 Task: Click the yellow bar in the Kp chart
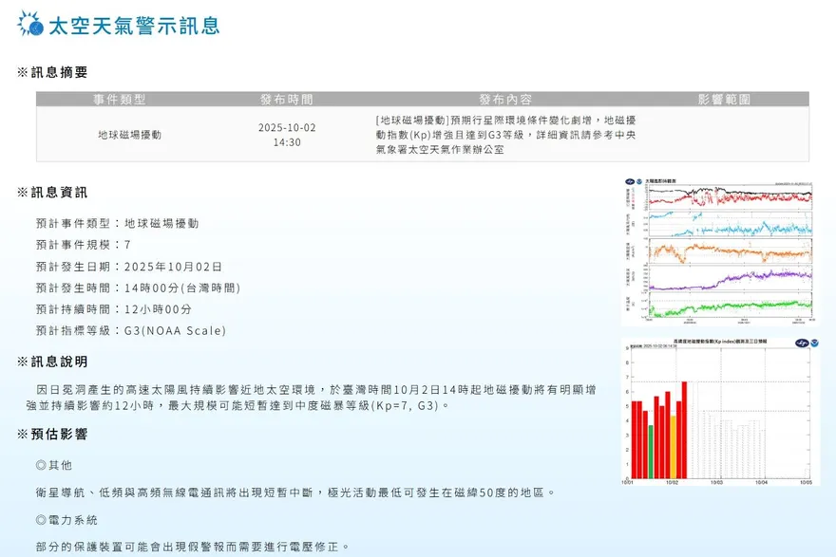tap(673, 447)
